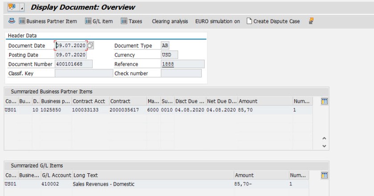Click the Currency field USD
374x196 pixels.
[x=169, y=55]
